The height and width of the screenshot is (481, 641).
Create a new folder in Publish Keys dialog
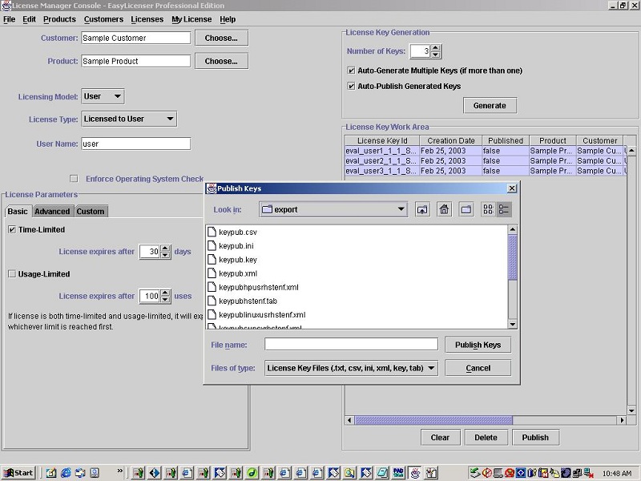[466, 210]
